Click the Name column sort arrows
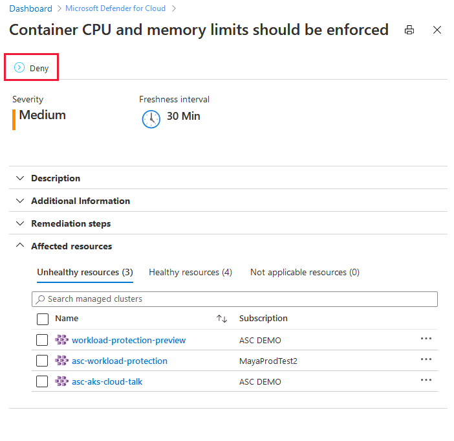Image resolution: width=454 pixels, height=441 pixels. pos(222,319)
